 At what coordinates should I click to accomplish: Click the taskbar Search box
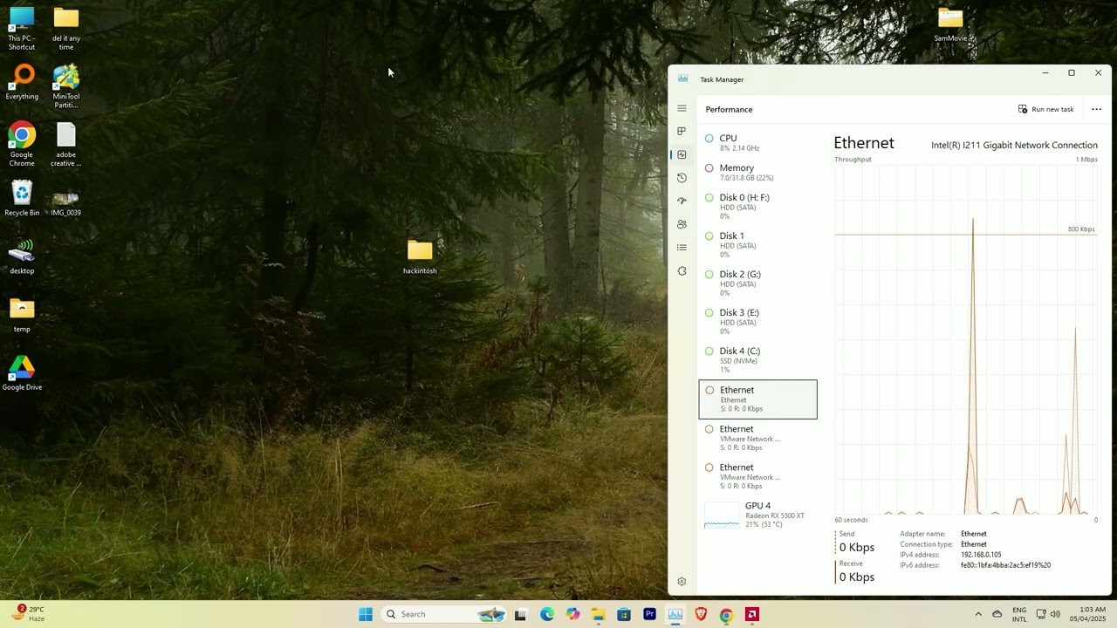click(x=444, y=614)
